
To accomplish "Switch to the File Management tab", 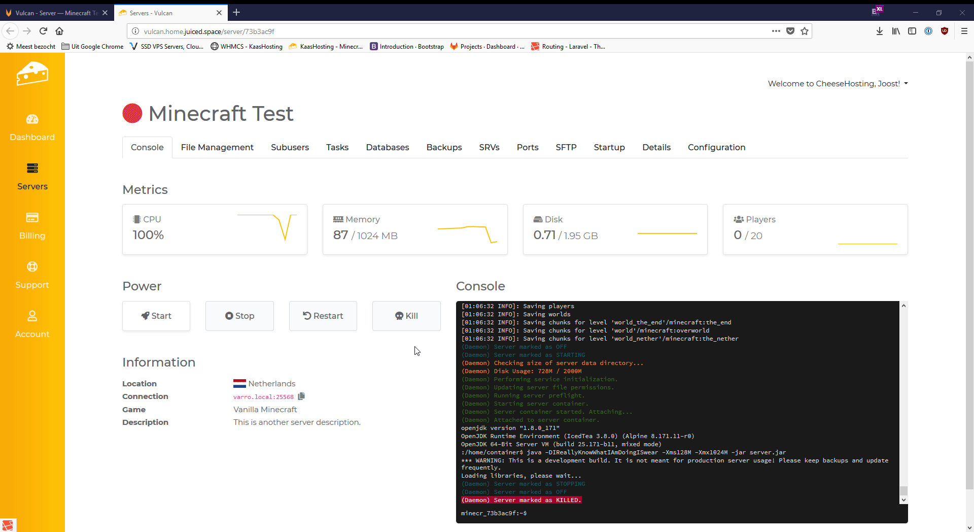I will click(x=217, y=147).
